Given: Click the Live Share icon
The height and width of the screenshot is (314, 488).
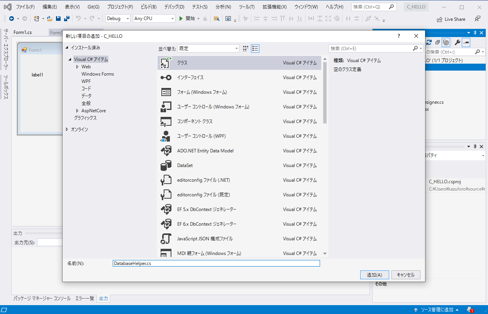Looking at the screenshot, I should coord(439,19).
